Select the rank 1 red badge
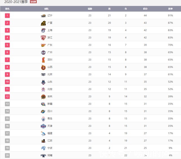 [7, 16]
